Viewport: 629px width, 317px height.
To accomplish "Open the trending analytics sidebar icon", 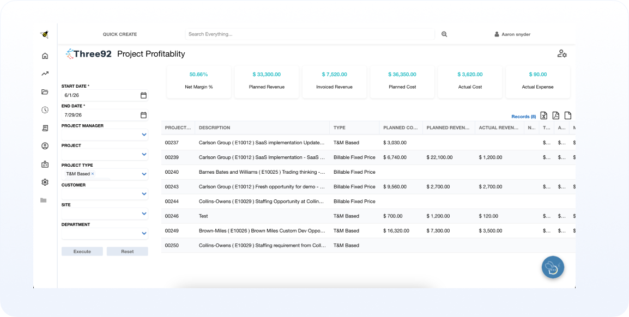I will tap(45, 74).
